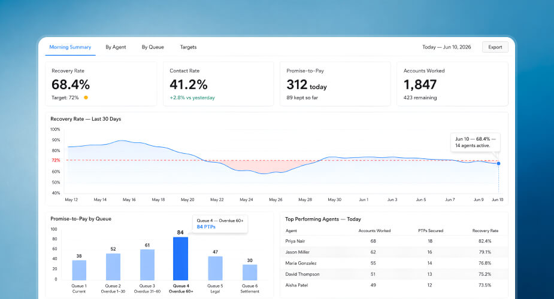The width and height of the screenshot is (554, 299).
Task: Sort by the Agent column header
Action: [291, 231]
